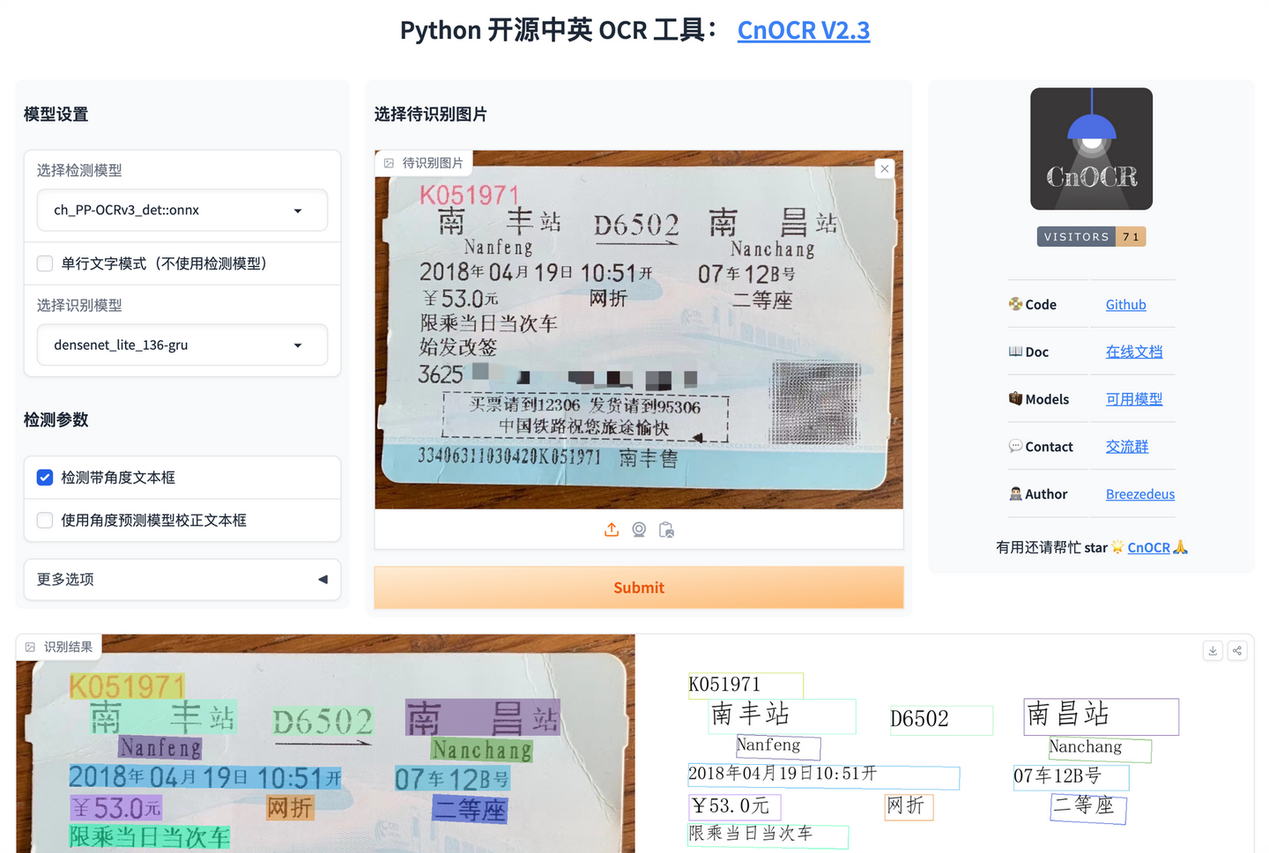Expand the 更多选项 options section
1269x853 pixels.
coord(182,579)
